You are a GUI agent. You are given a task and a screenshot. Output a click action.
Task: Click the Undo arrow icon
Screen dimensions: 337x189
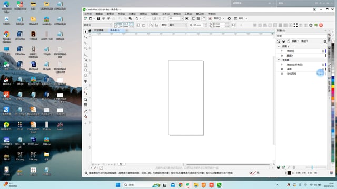tap(137, 19)
